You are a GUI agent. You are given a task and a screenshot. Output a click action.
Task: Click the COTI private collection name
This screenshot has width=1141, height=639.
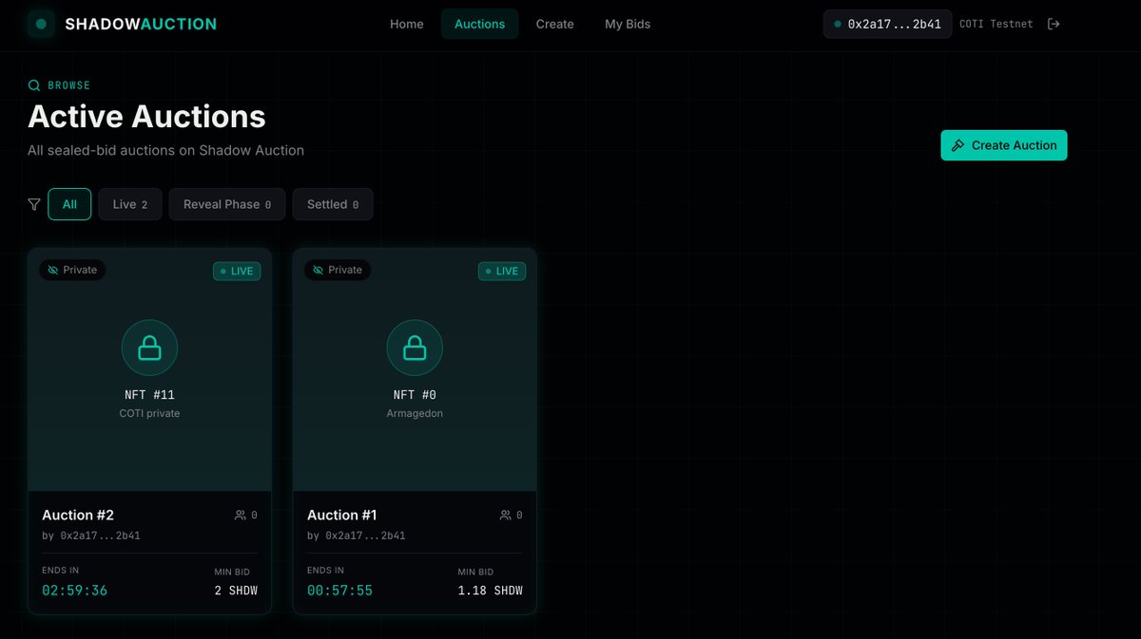tap(149, 414)
